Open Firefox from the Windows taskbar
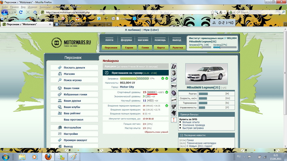This screenshot has width=287, height=161. (x=48, y=157)
